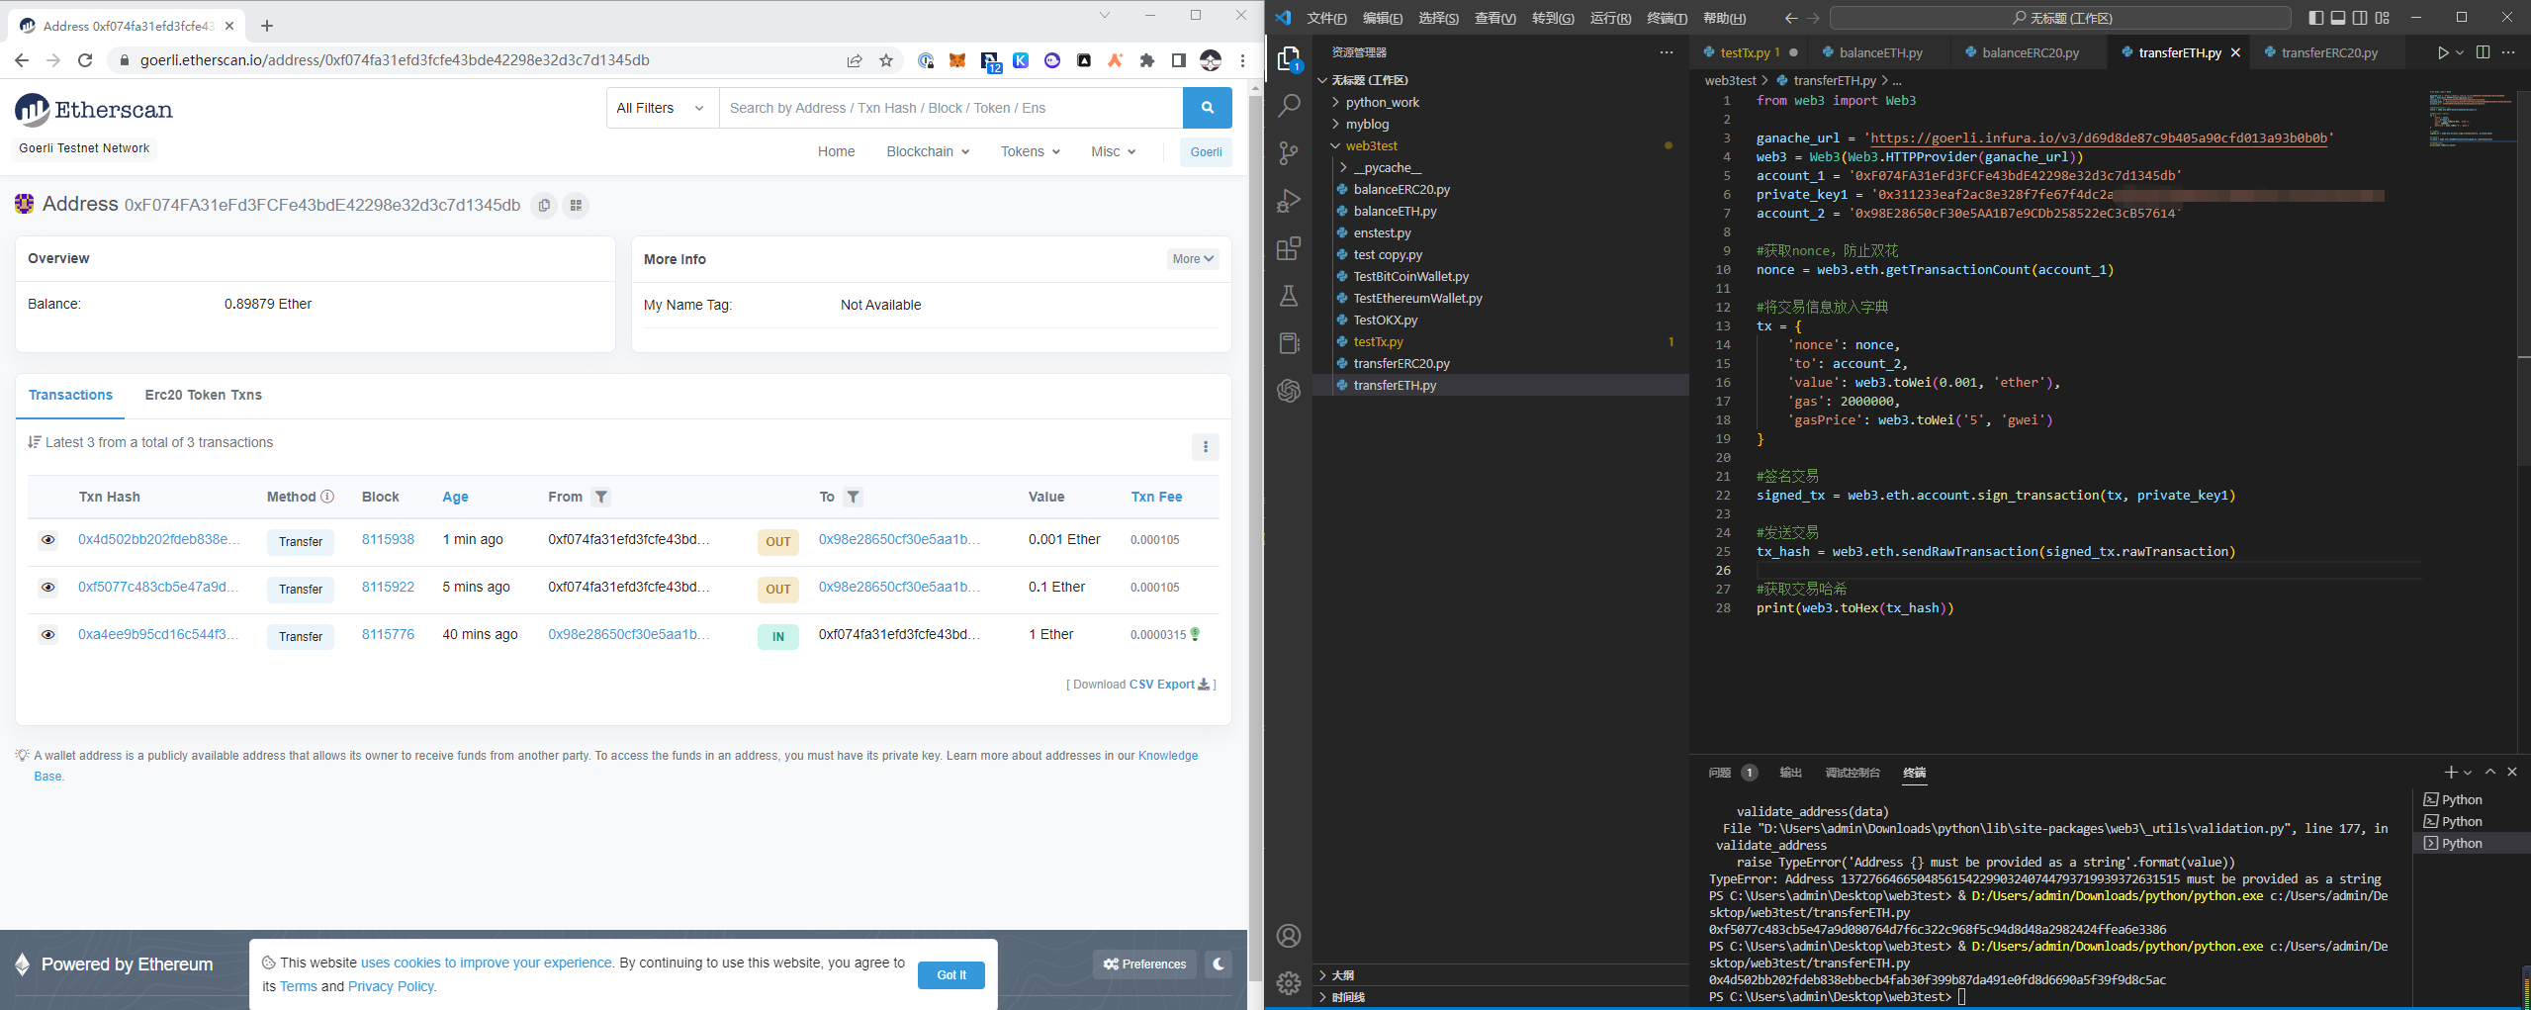Switch to the Erc20 Token Txns tab
This screenshot has height=1010, width=2531.
pyautogui.click(x=203, y=395)
